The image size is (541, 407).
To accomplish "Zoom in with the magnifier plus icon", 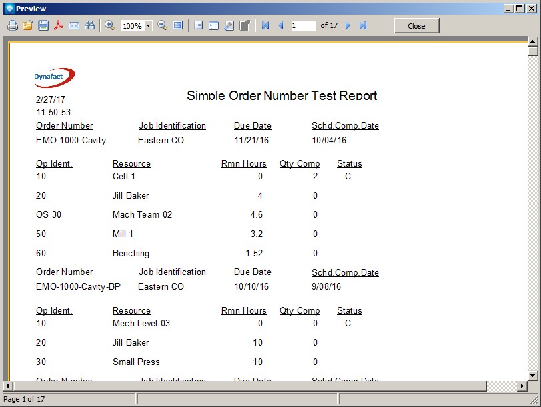I will click(109, 25).
